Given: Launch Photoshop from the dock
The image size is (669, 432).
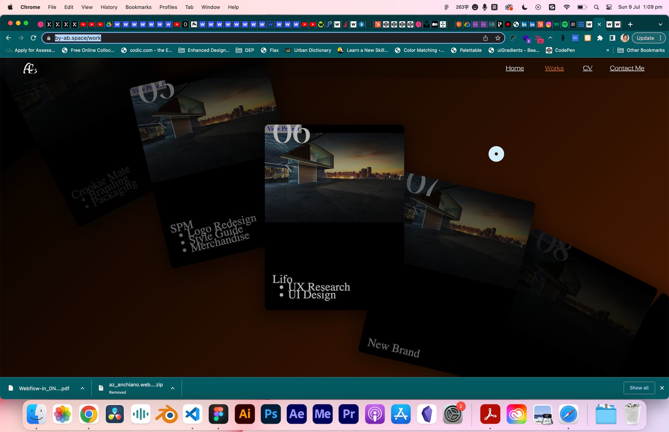Looking at the screenshot, I should [271, 414].
